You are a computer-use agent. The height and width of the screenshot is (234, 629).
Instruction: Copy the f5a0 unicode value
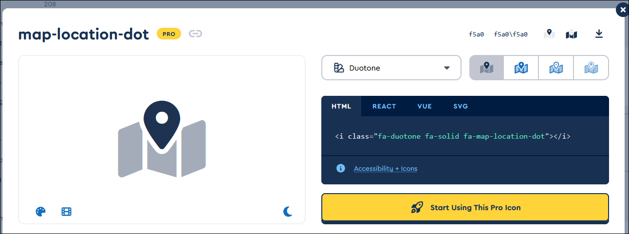click(476, 34)
